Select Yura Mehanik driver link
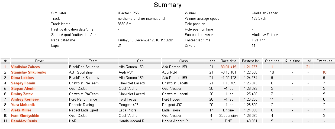 (23, 105)
